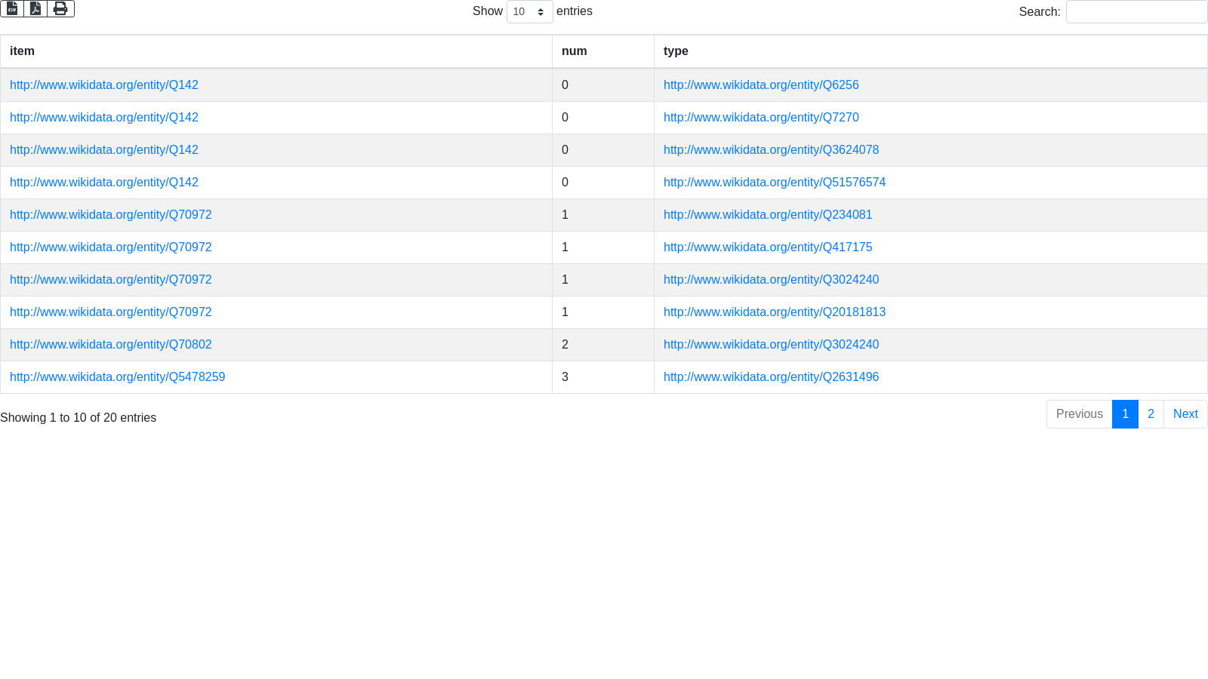Open the Q7270 type link
Image resolution: width=1208 pixels, height=679 pixels.
tap(761, 118)
